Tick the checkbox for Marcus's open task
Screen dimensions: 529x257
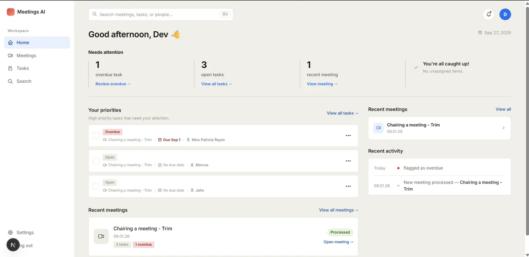coord(96,161)
